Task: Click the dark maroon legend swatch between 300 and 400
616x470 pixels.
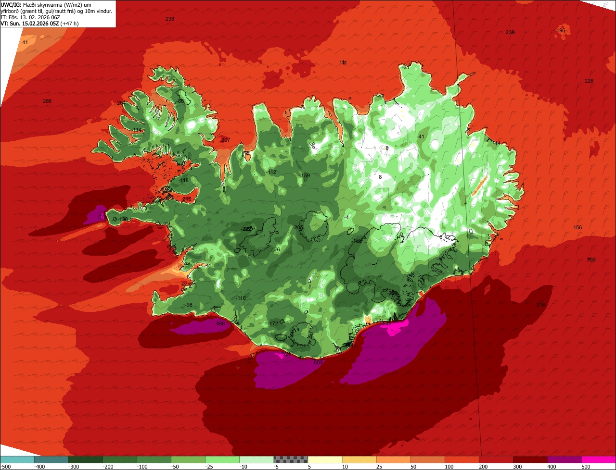Action: pyautogui.click(x=530, y=459)
